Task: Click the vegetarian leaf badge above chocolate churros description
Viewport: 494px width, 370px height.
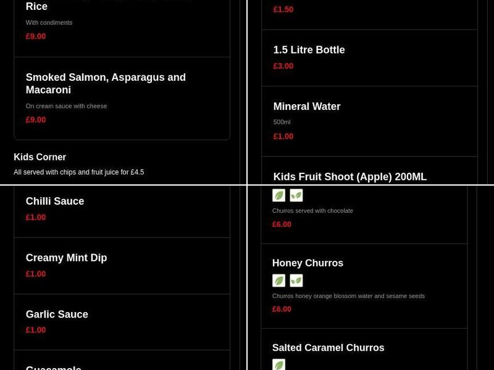Action: tap(279, 195)
